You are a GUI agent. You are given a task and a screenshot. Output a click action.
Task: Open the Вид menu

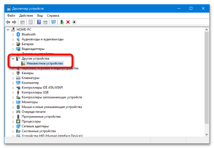40,16
